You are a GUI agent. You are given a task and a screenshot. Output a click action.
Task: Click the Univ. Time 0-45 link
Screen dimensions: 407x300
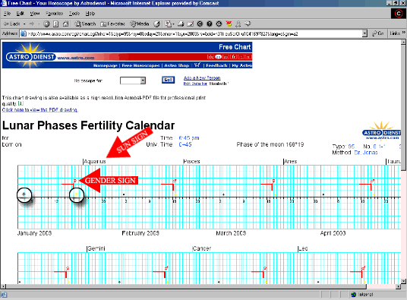pyautogui.click(x=185, y=144)
